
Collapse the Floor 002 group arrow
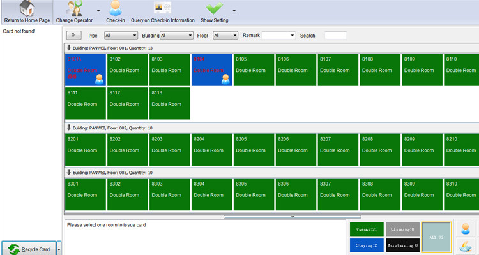click(x=69, y=127)
